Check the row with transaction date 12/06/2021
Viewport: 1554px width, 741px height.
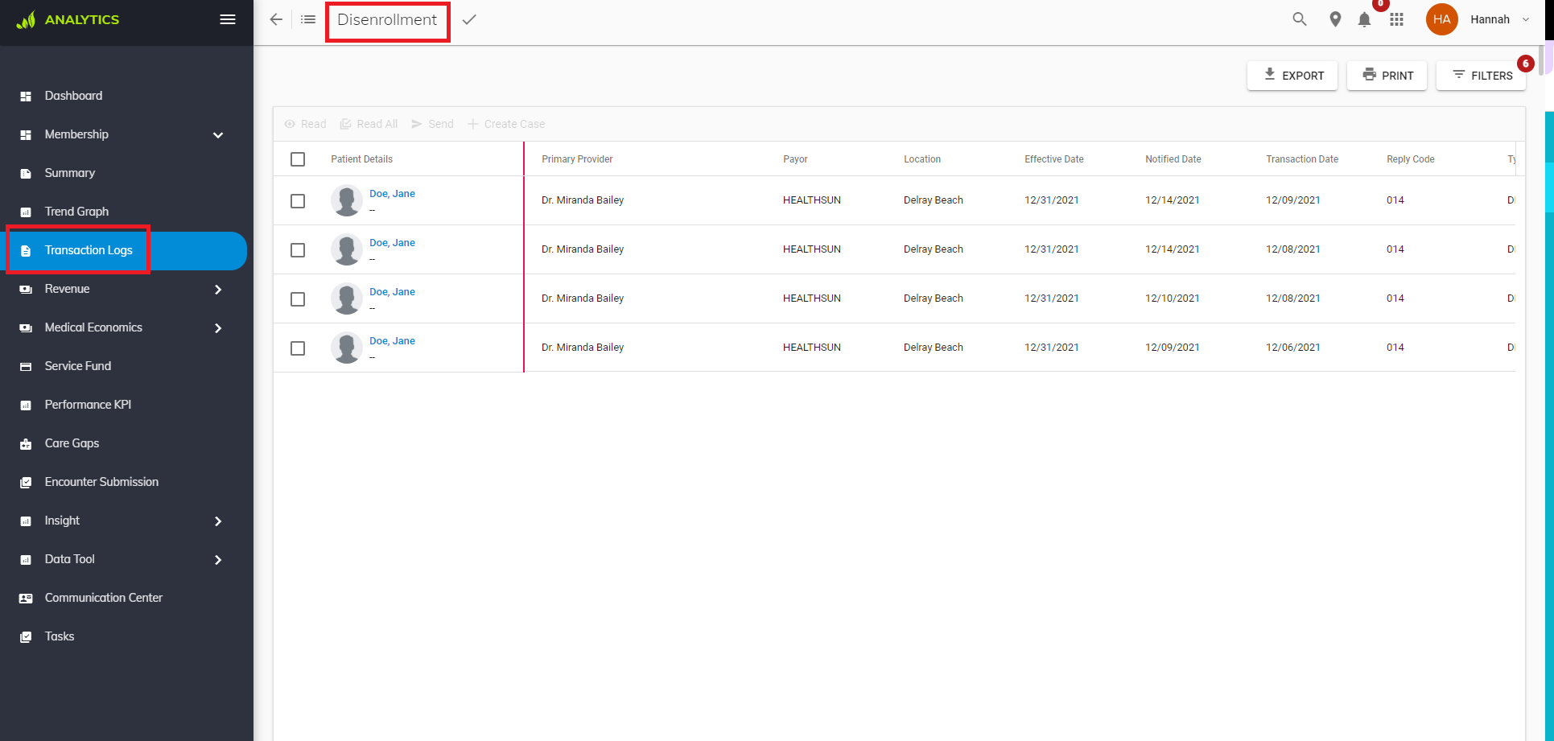point(298,348)
